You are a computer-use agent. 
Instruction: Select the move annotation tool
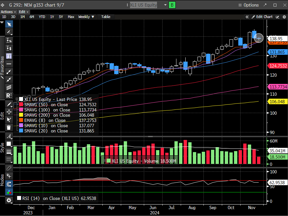tap(9, 112)
